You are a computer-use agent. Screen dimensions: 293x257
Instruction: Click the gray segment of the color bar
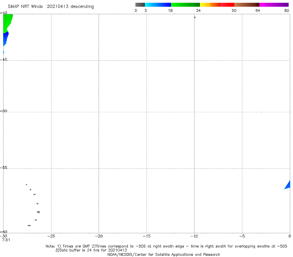[140, 5]
